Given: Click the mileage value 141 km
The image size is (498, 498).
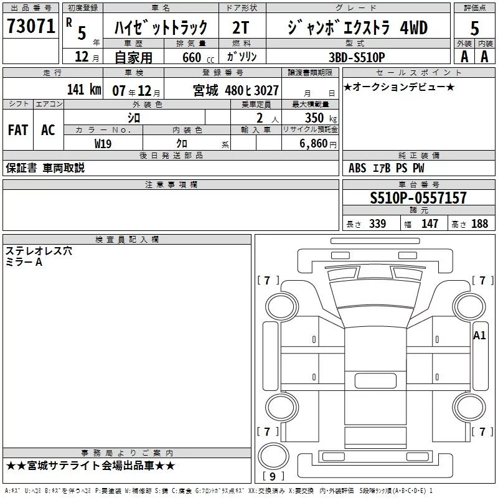Looking at the screenshot, I should click(x=84, y=89).
